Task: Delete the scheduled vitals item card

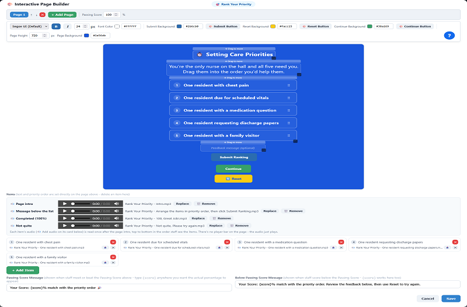Action: (227, 242)
